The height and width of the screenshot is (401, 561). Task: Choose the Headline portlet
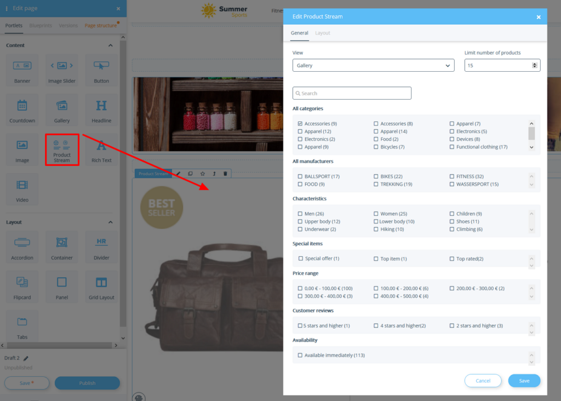coord(101,110)
